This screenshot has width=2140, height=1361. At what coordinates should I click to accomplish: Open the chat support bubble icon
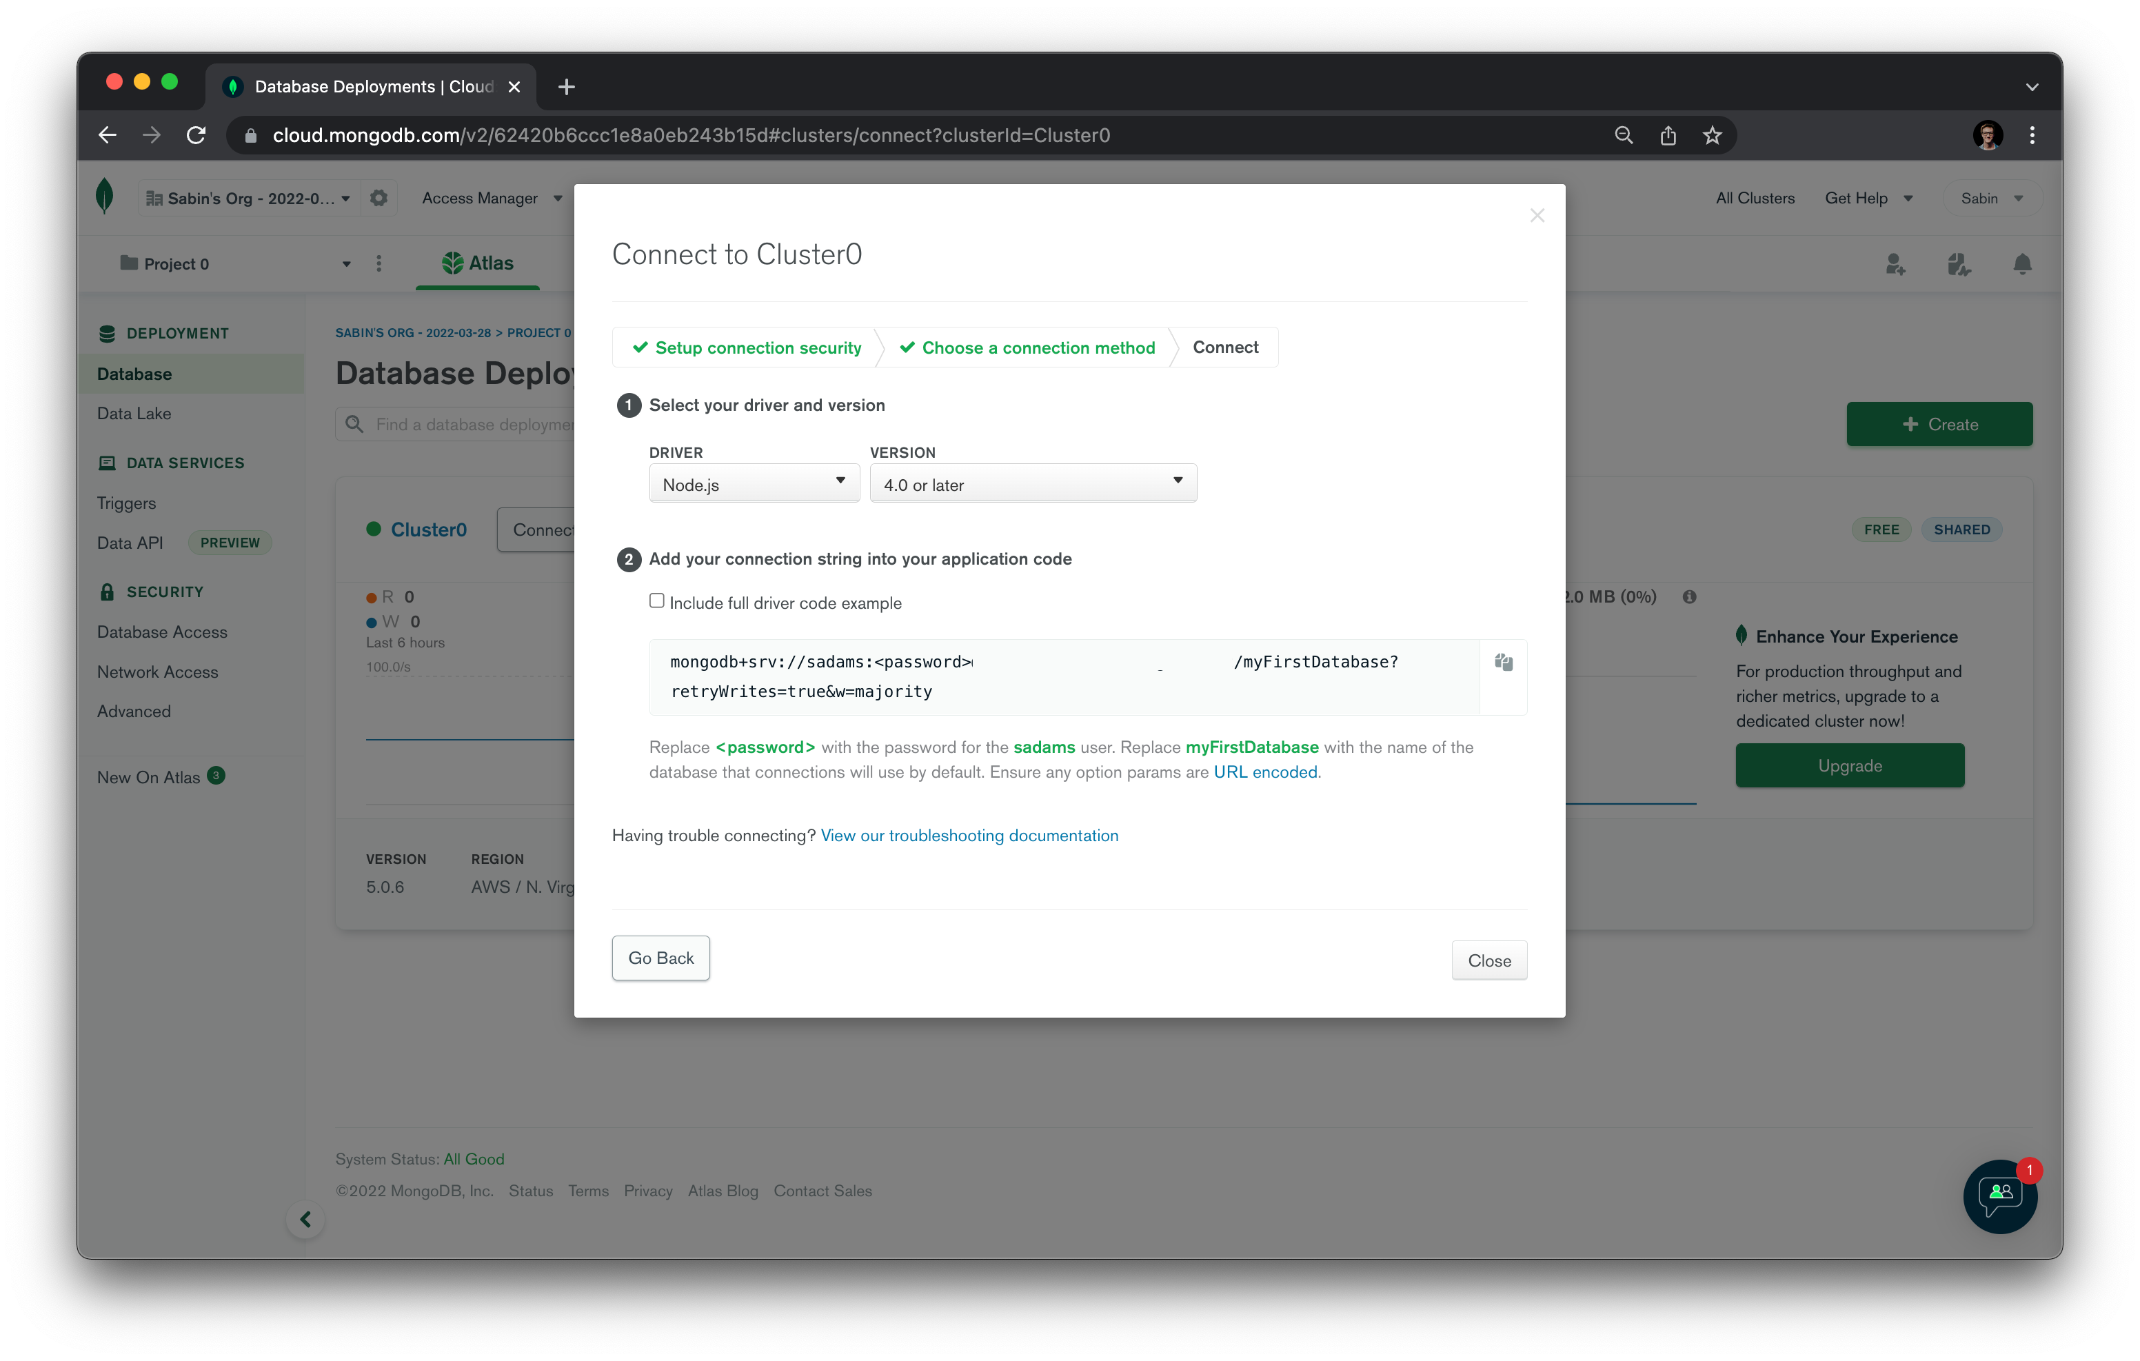(x=1999, y=1196)
